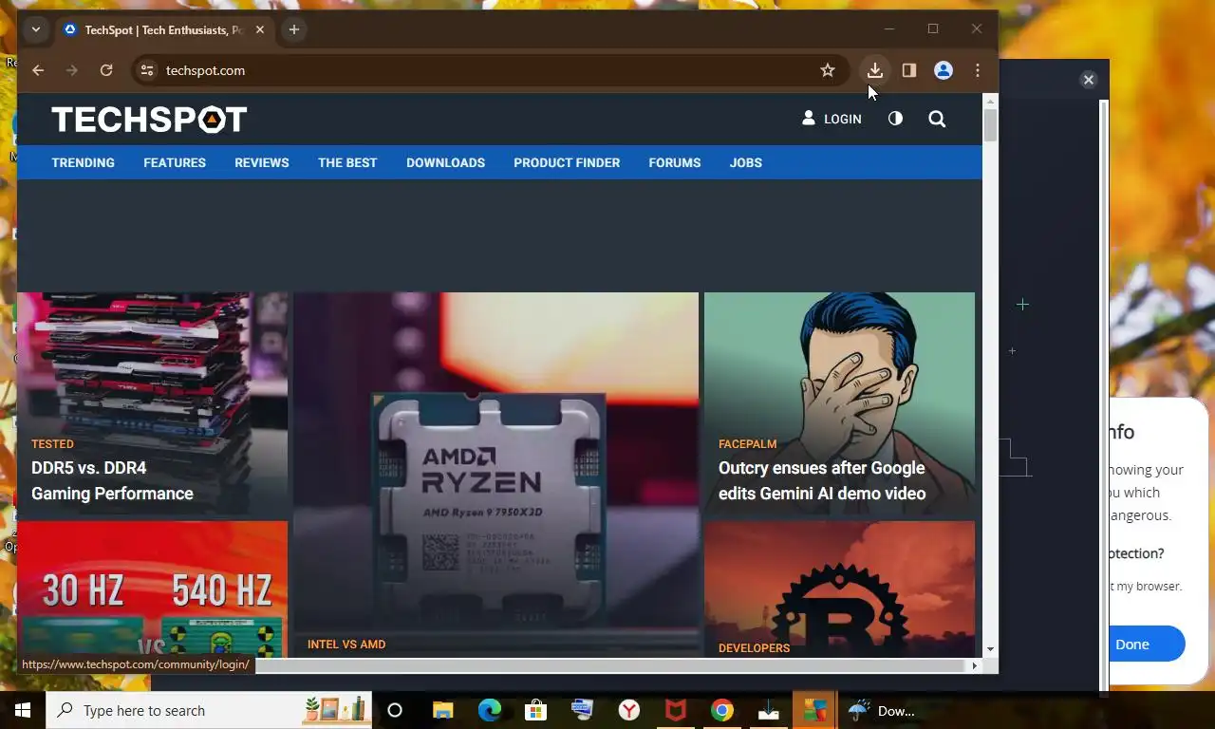Screen dimensions: 1215x729
Task: Open the Yandex browser taskbar icon
Action: point(629,710)
